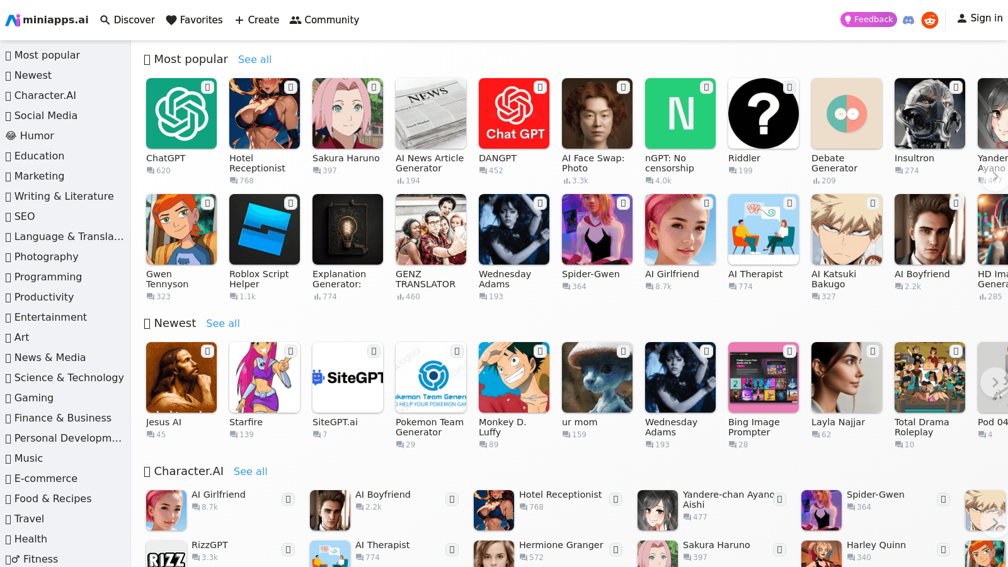
Task: Select Education category
Action: (x=66, y=156)
